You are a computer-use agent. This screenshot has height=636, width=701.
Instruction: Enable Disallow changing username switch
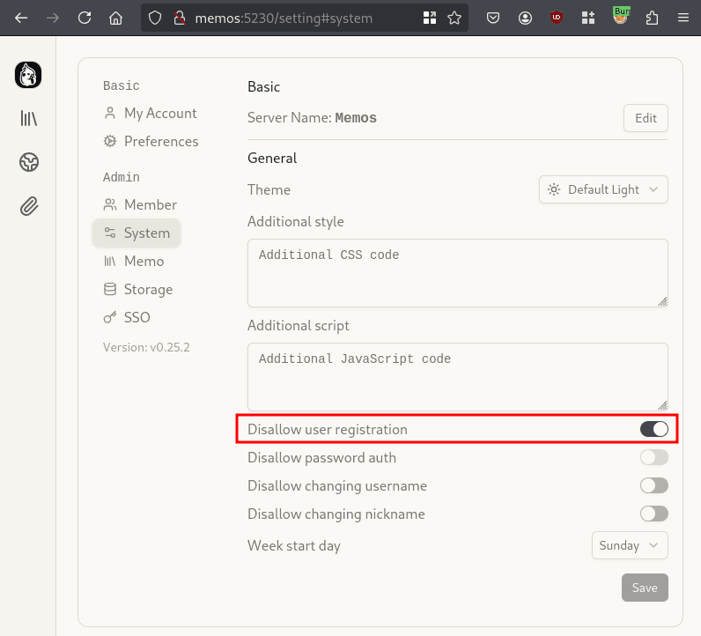point(653,485)
